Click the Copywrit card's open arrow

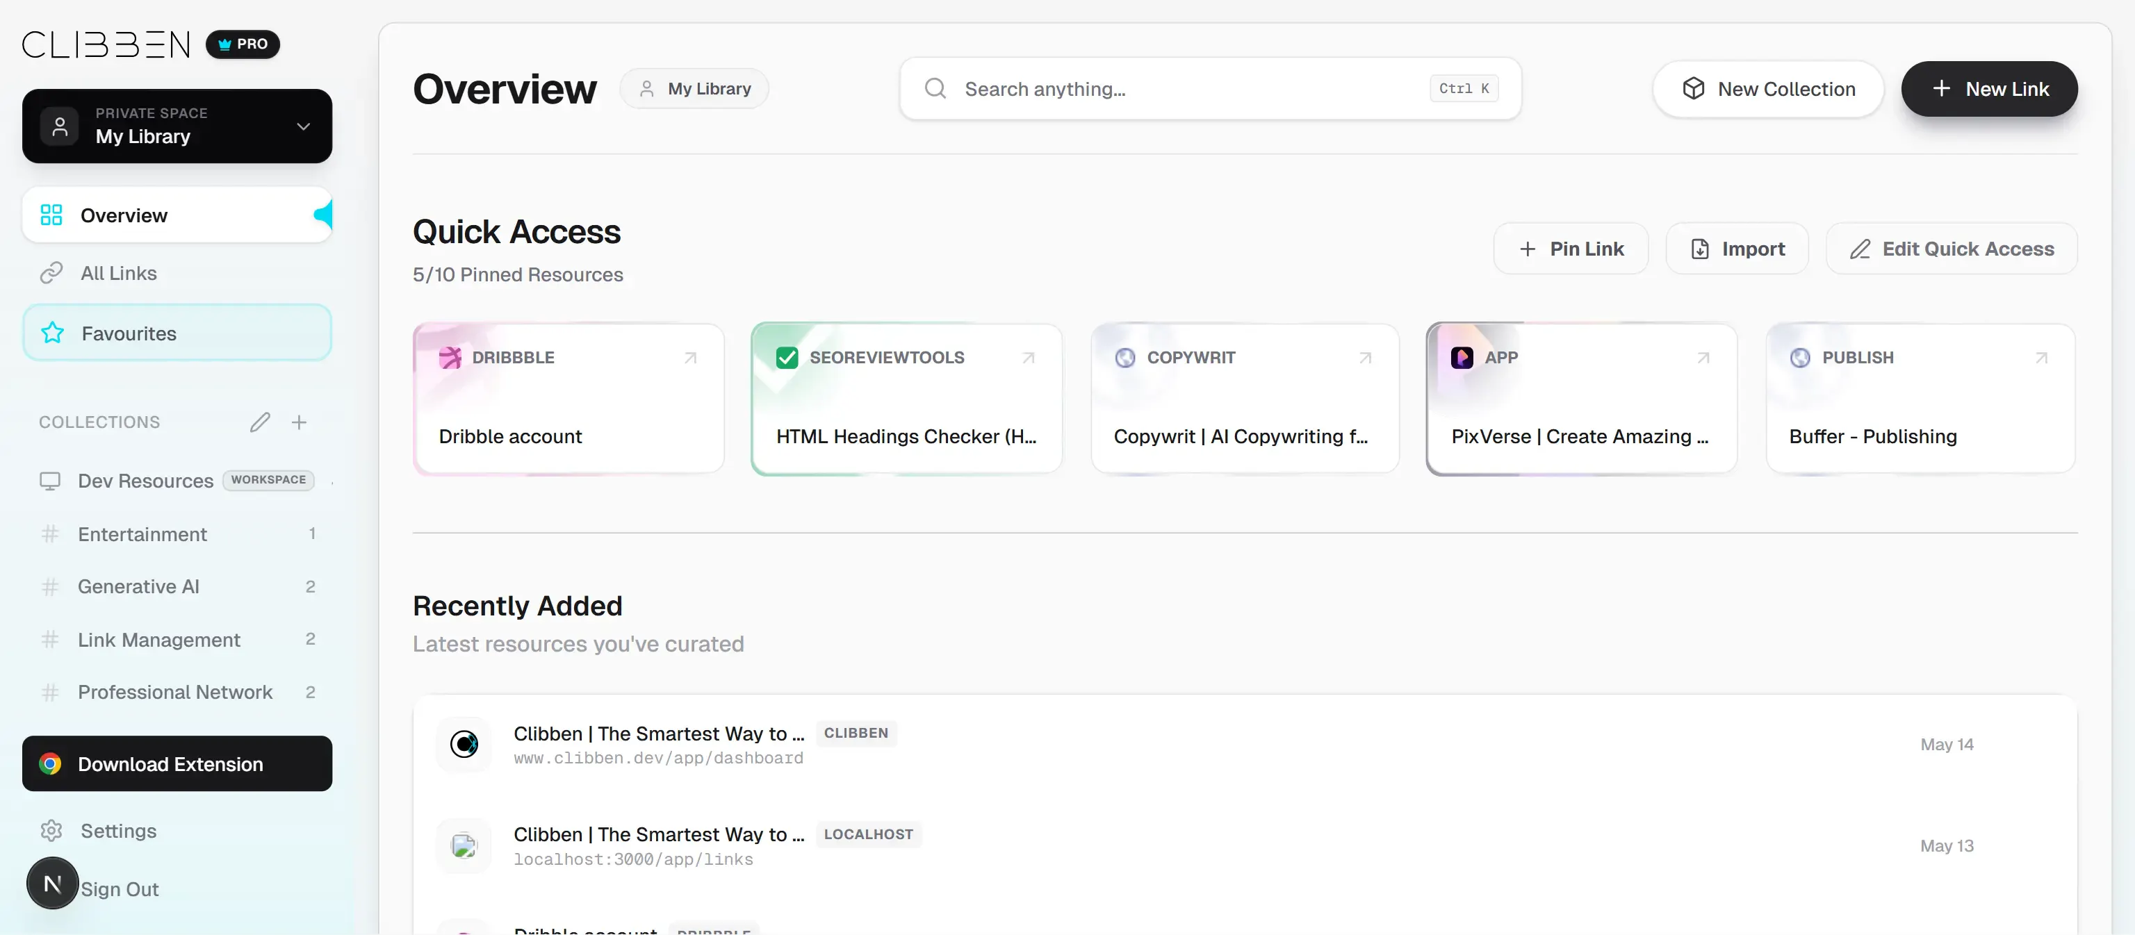tap(1365, 358)
